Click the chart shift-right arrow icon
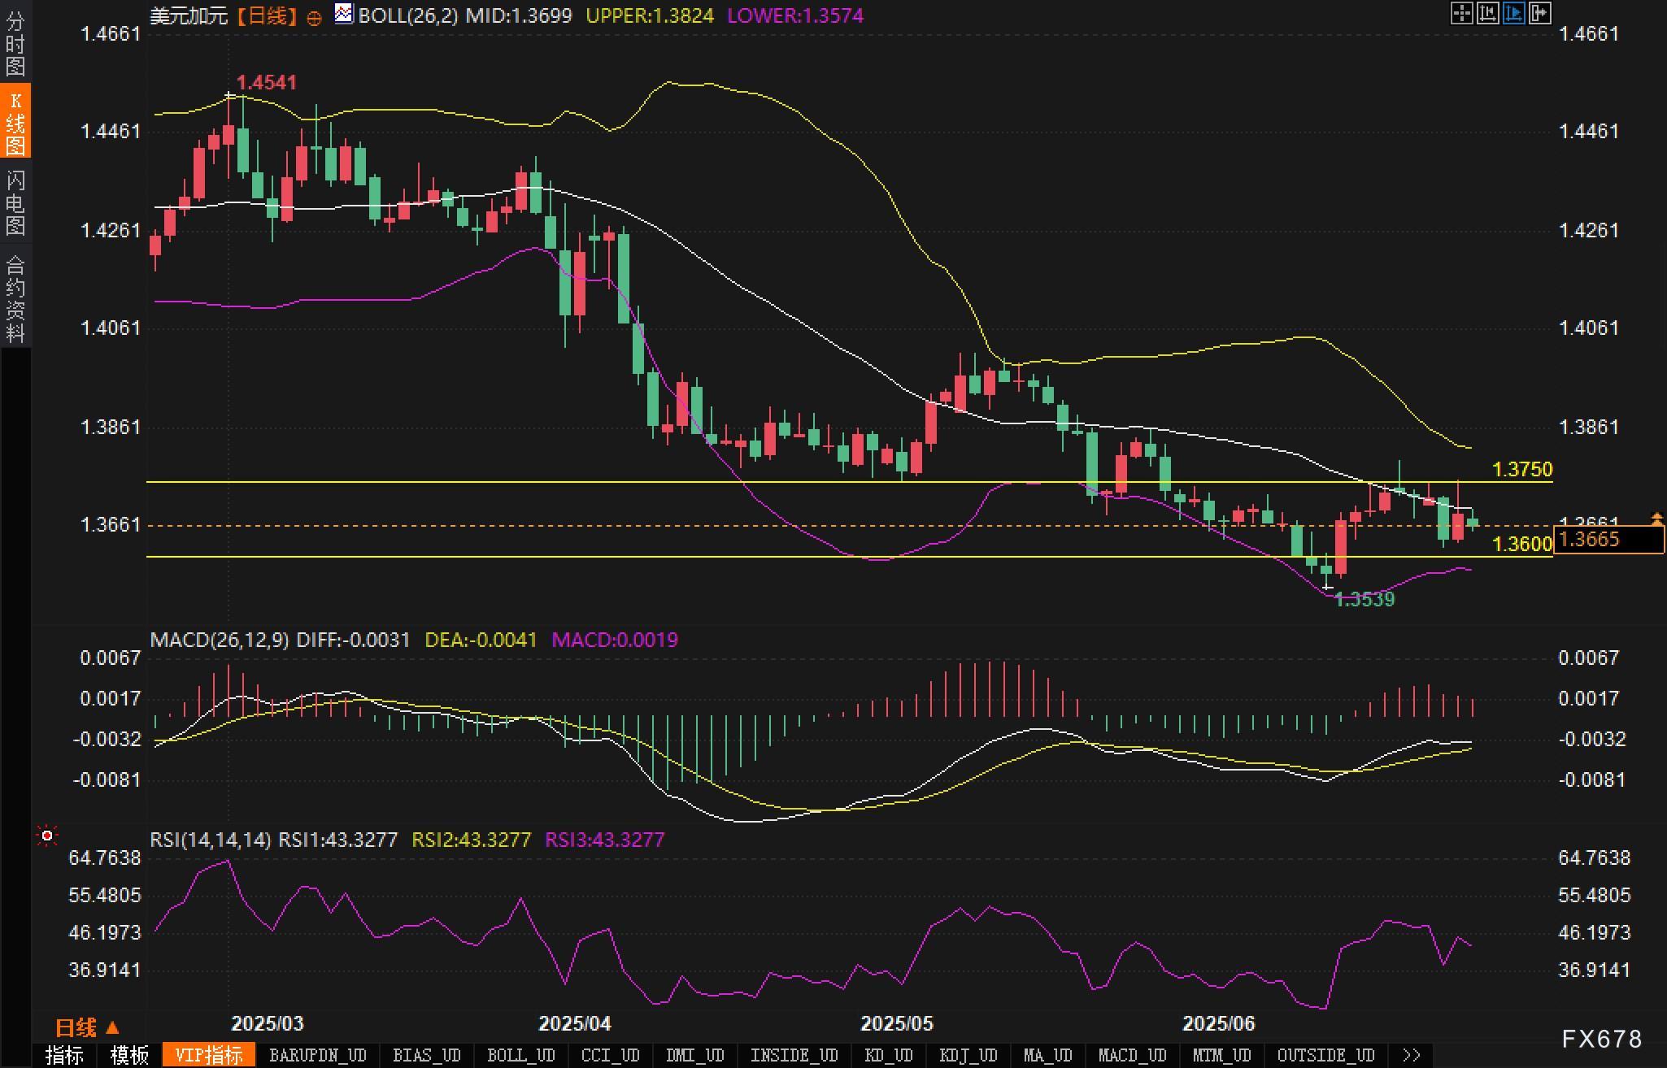 (1539, 13)
